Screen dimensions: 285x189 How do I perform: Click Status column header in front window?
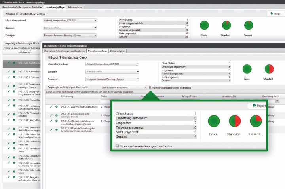point(104,96)
